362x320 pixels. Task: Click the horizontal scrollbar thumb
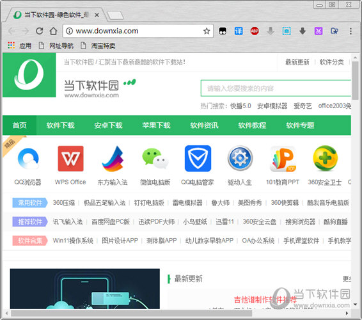click(x=132, y=314)
